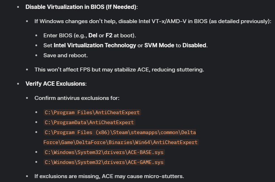Click the Steam steamapps common Delta code line
Screen dimensions: 275x182
click(x=120, y=132)
